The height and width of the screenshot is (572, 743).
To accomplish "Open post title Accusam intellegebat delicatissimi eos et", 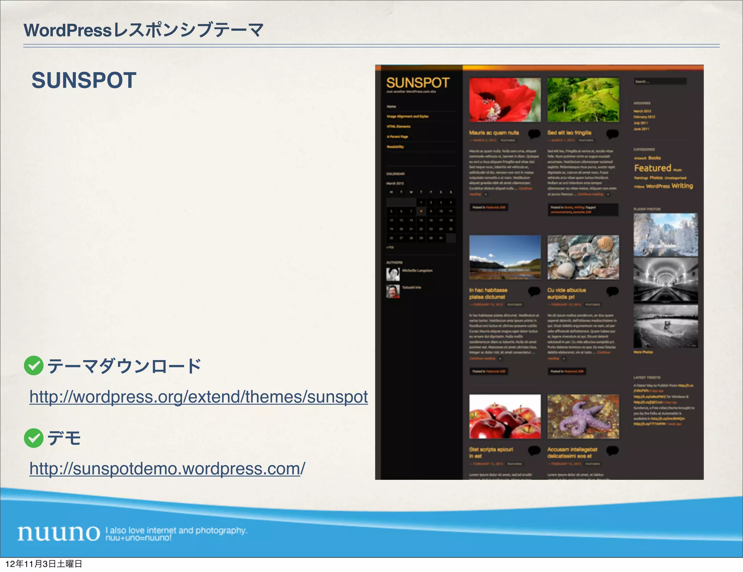I will 572,453.
